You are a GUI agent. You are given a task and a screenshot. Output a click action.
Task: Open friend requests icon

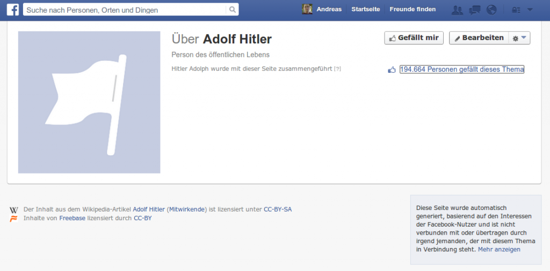(458, 10)
